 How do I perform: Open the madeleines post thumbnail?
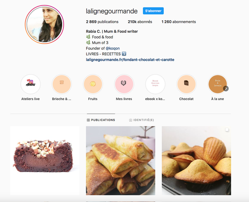[196, 161]
